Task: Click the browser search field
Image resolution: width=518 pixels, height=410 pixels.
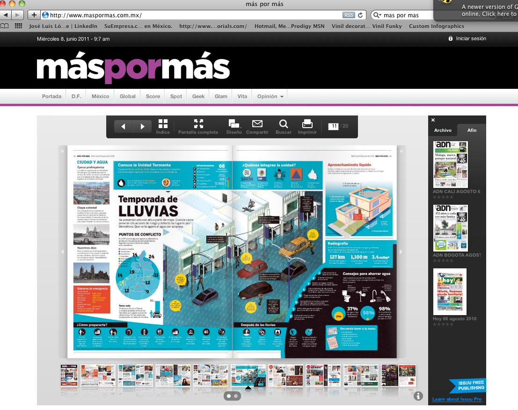Action: (406, 15)
